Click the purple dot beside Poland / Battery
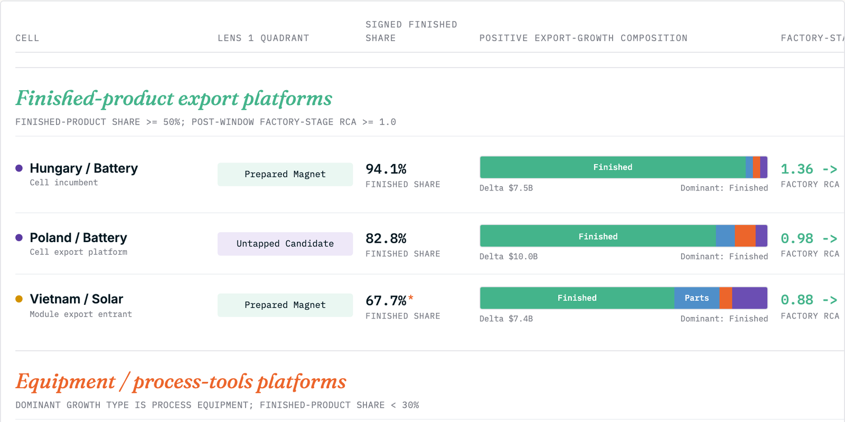Viewport: 845px width, 422px height. [19, 238]
